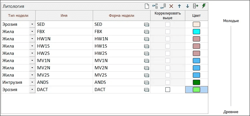Open model form list icon for HW1N
This screenshot has width=250, height=116.
tap(146, 39)
